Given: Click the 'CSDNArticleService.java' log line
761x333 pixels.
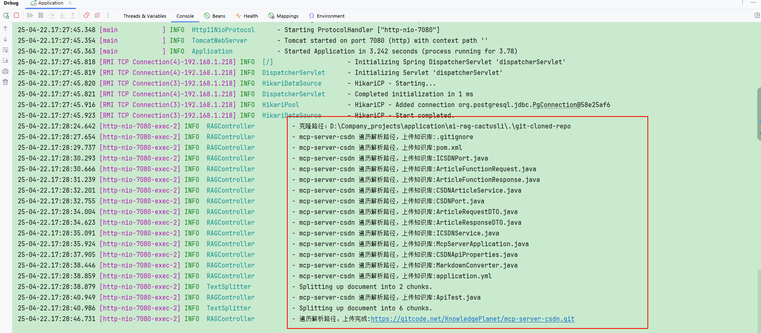Looking at the screenshot, I should 406,191.
